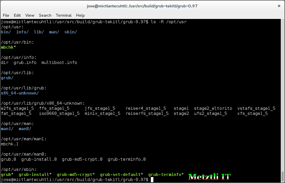Click the man8/ directory entry
This screenshot has height=183, width=285.
point(25,129)
